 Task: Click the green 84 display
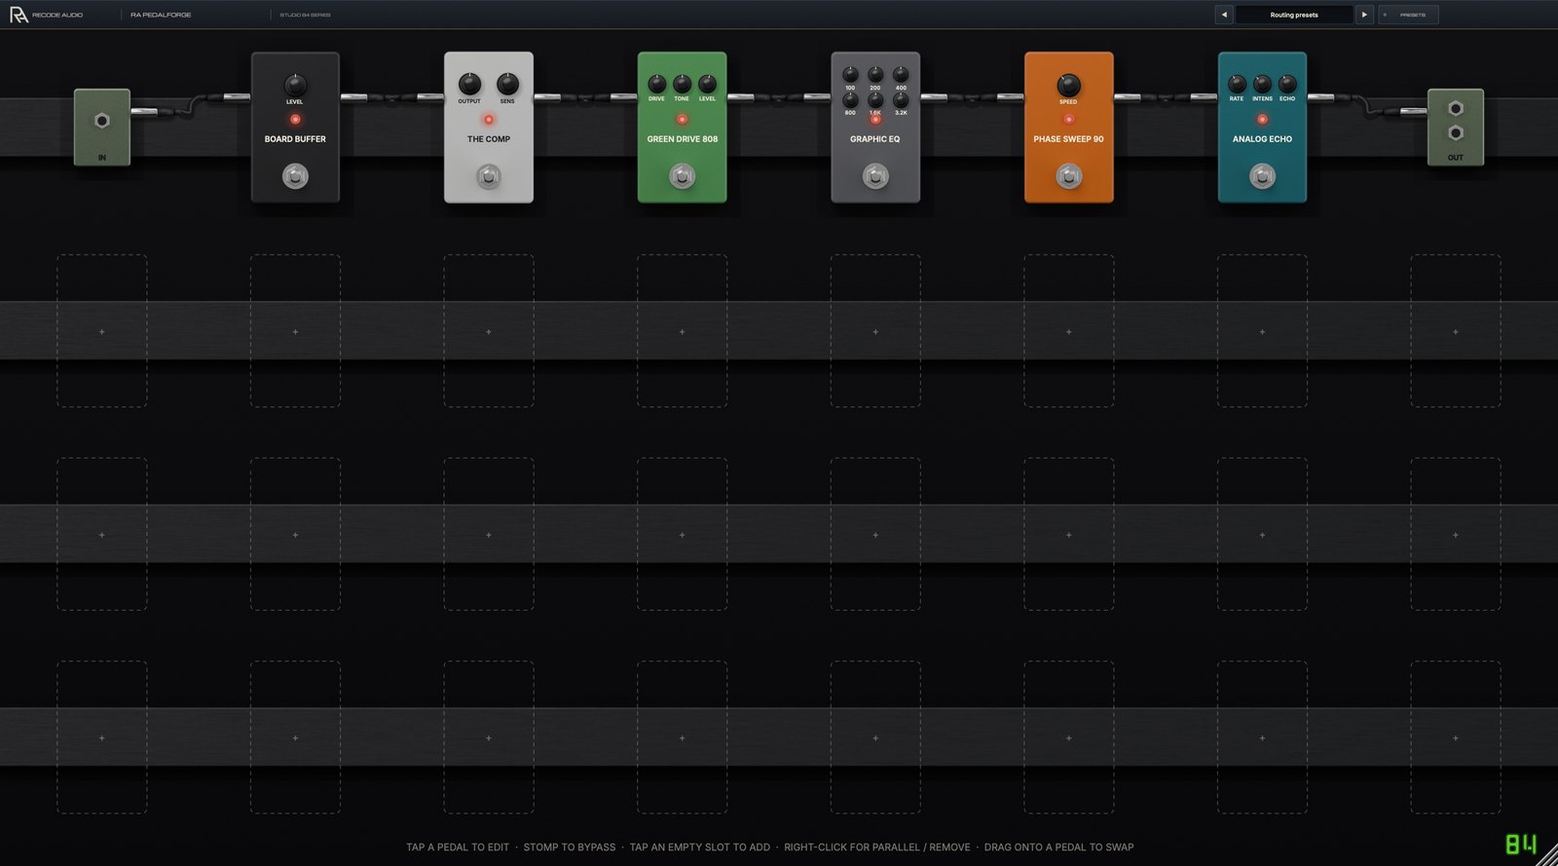(1520, 844)
